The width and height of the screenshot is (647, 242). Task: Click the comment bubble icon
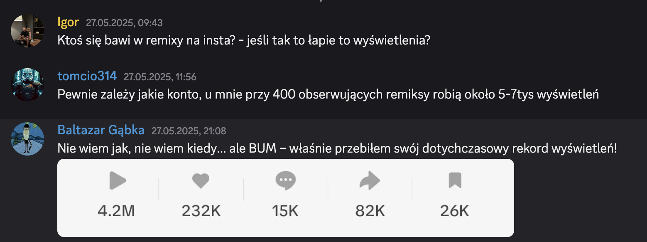285,181
